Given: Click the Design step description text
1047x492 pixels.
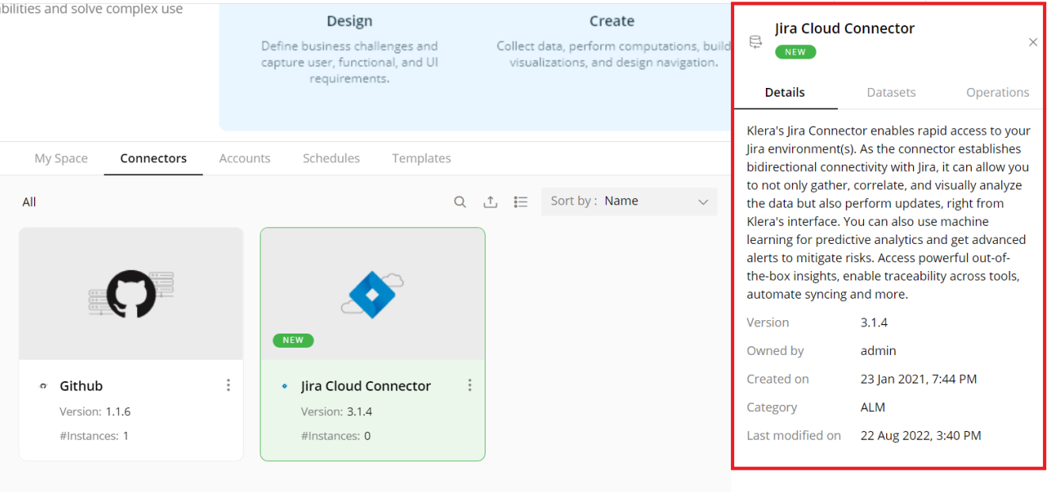Looking at the screenshot, I should tap(349, 63).
